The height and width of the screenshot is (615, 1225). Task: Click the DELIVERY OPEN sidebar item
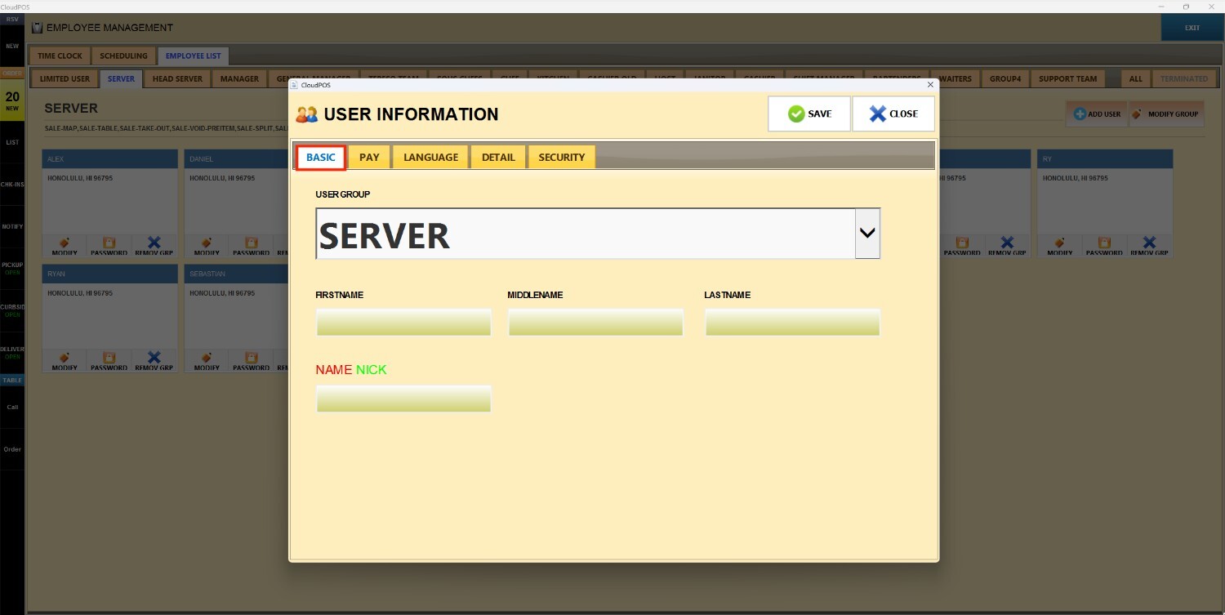click(x=12, y=352)
